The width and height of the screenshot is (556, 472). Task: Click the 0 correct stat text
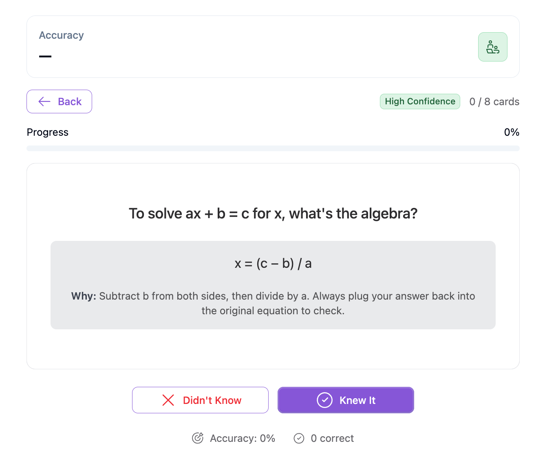click(x=332, y=438)
